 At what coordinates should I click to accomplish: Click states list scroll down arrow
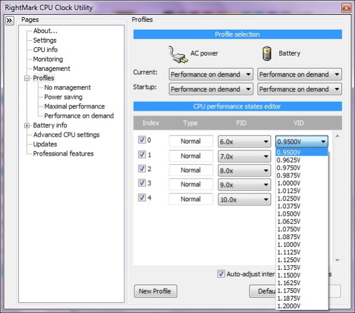pos(337,260)
